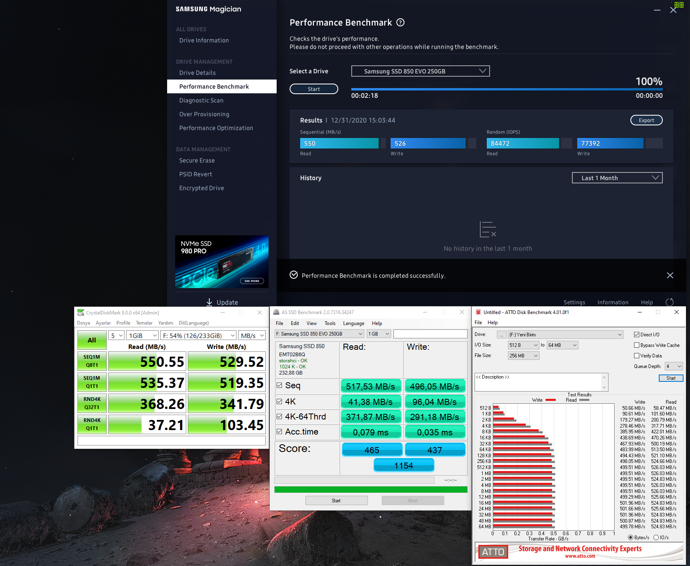This screenshot has height=566, width=690.
Task: Uncheck the Seq test in AS SSD
Action: pyautogui.click(x=279, y=385)
